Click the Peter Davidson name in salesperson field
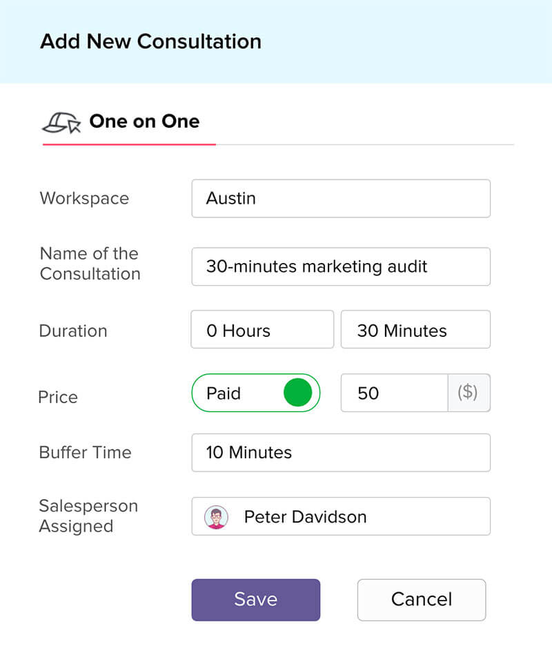This screenshot has width=552, height=653. 306,517
